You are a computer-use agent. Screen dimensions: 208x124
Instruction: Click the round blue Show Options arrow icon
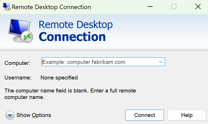(x=10, y=115)
